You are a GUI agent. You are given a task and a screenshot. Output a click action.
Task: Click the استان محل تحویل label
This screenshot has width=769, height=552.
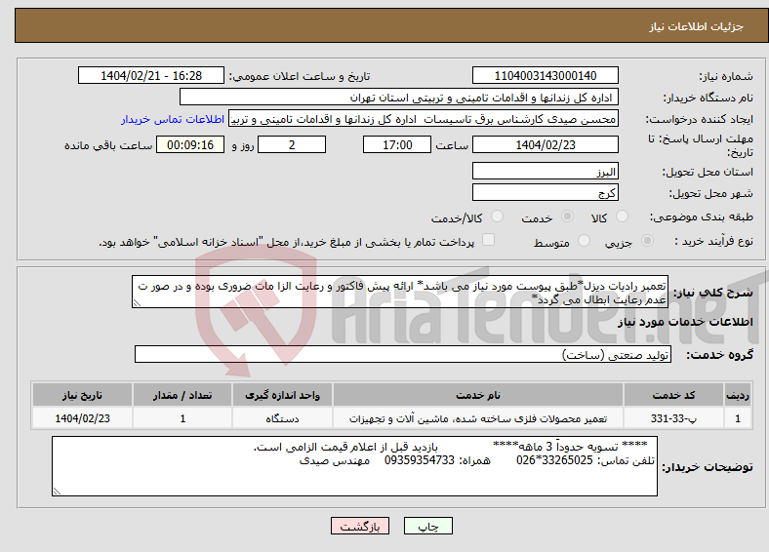[708, 172]
